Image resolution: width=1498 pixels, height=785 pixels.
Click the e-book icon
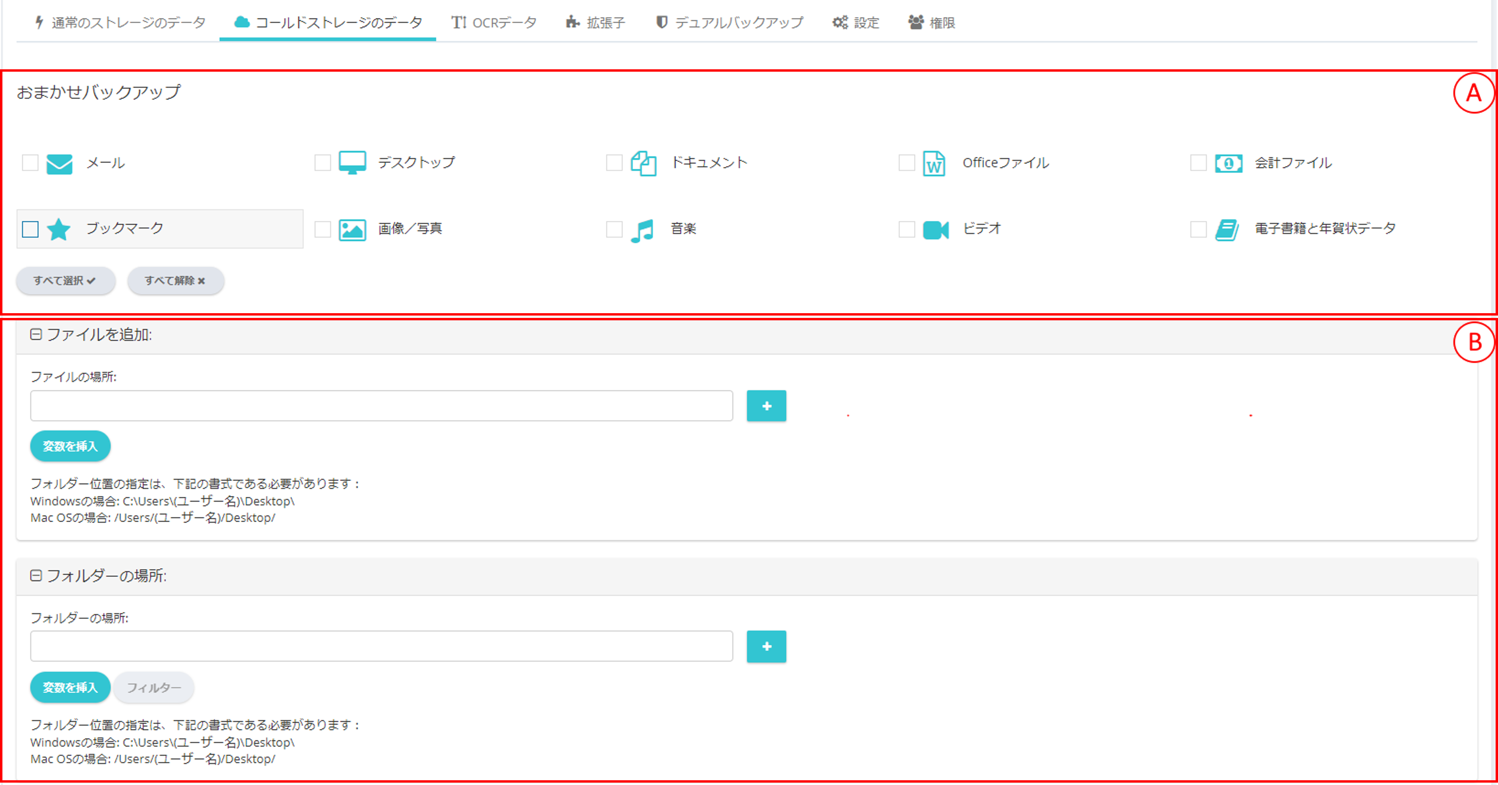(1227, 230)
